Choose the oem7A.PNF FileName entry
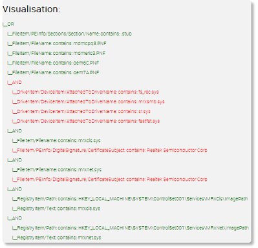 [53, 72]
